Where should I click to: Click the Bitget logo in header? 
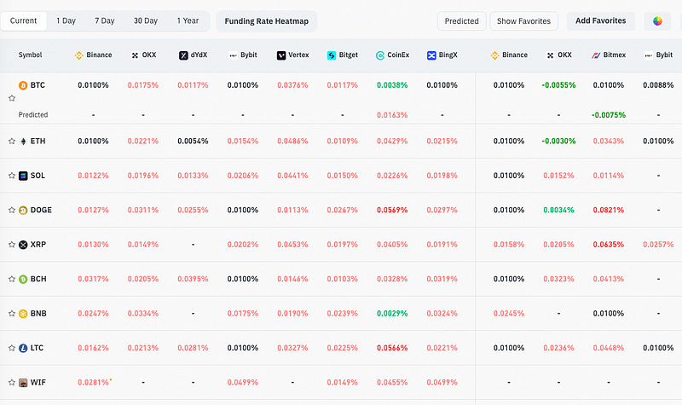point(332,55)
